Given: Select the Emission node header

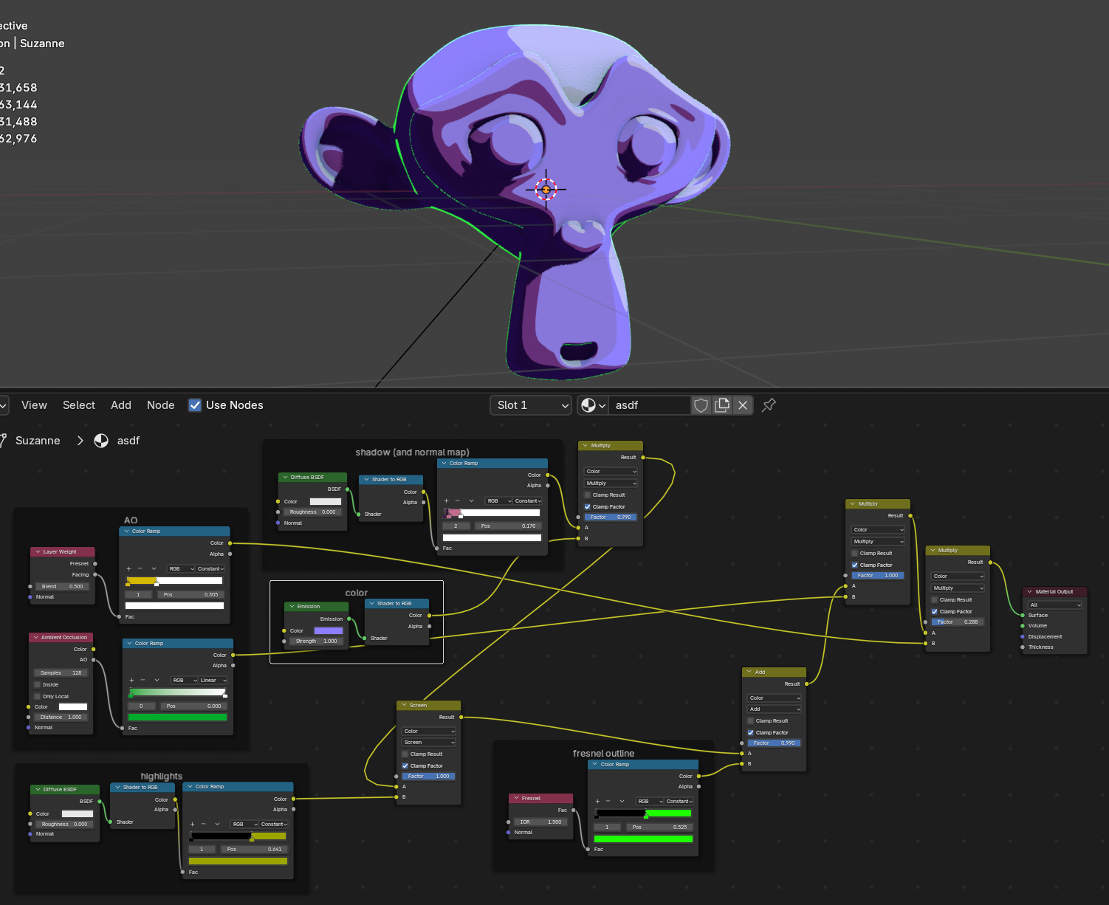Looking at the screenshot, I should (x=317, y=606).
